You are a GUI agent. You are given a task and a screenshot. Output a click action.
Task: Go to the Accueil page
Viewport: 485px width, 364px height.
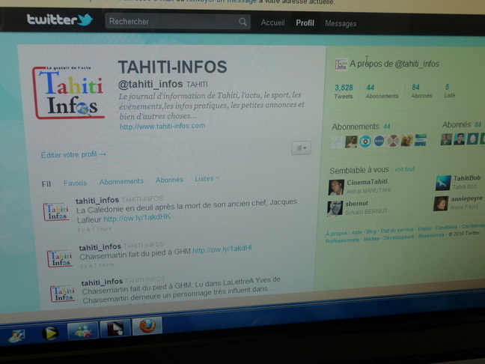272,22
